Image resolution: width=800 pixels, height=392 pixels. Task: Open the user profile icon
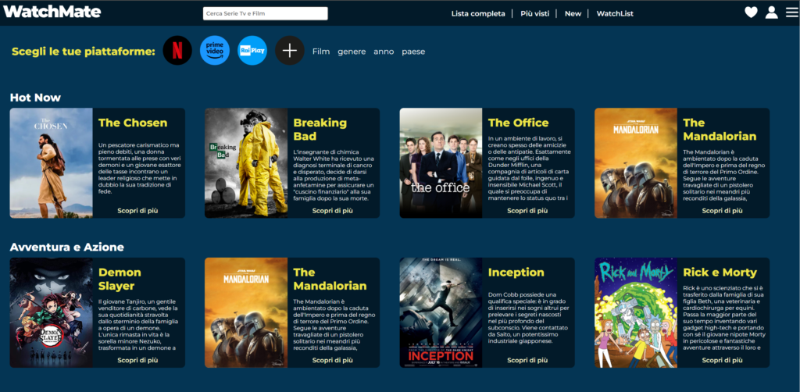771,12
